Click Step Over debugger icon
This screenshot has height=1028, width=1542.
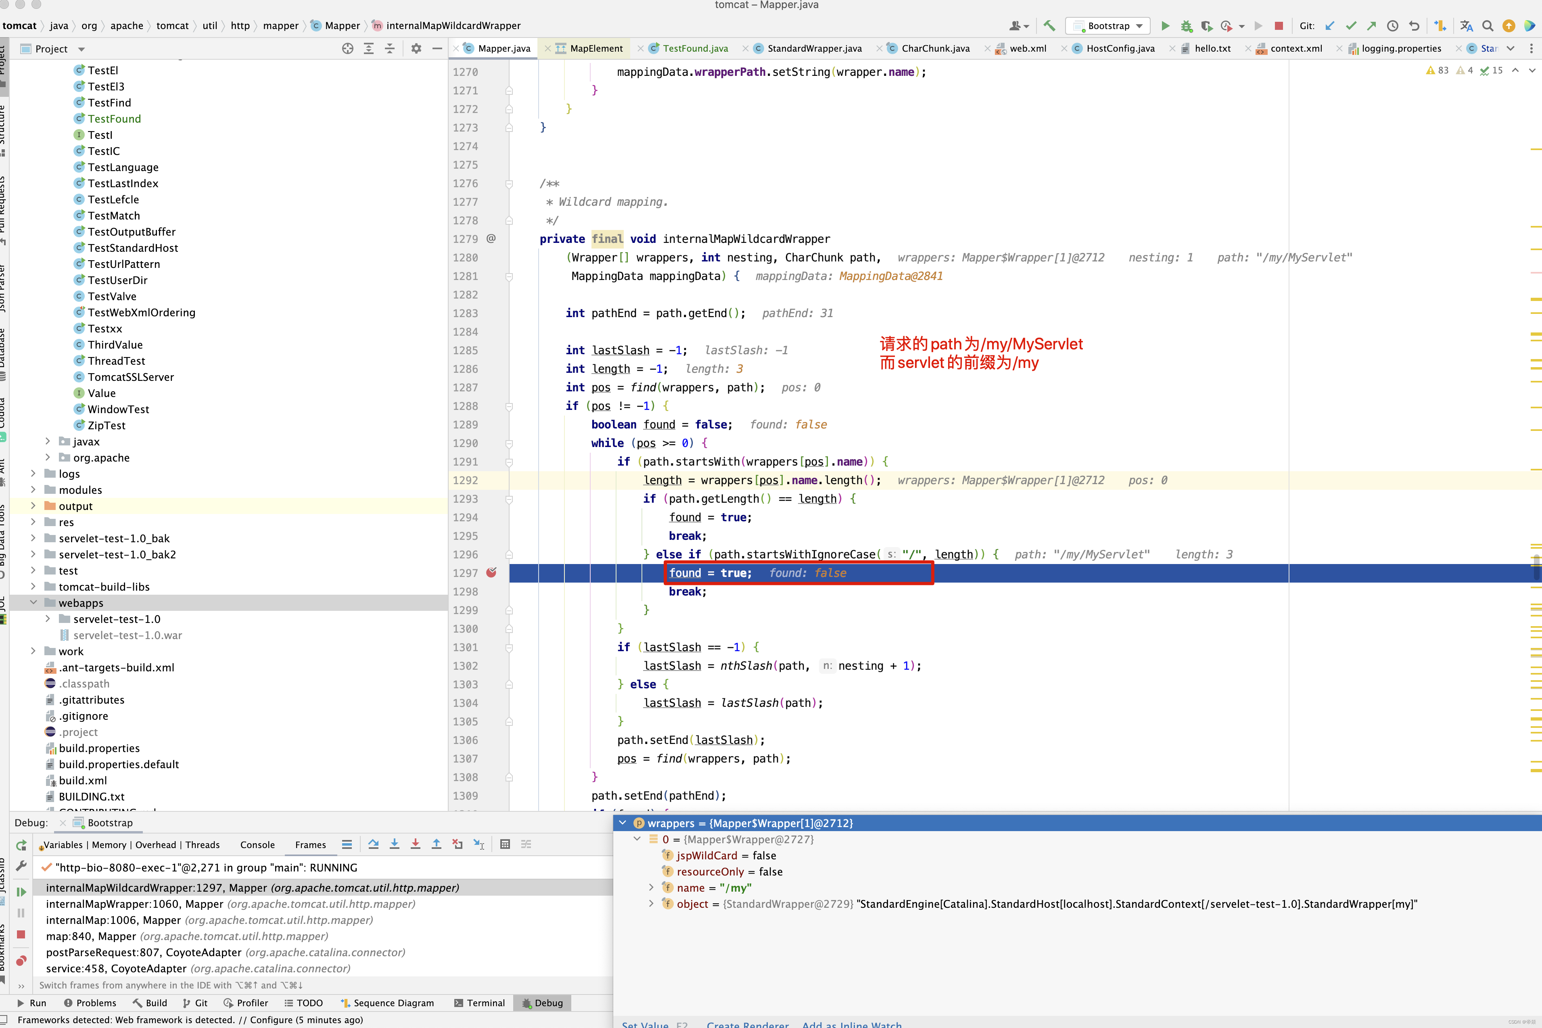373,844
